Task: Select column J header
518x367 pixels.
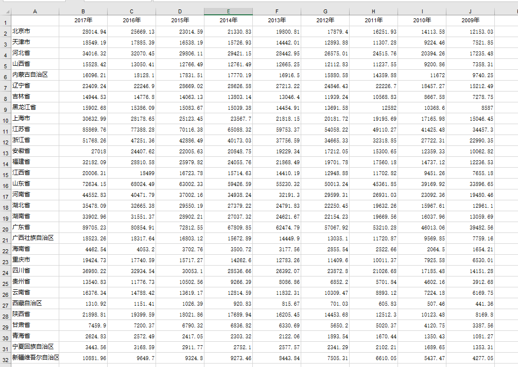Action: (x=470, y=11)
